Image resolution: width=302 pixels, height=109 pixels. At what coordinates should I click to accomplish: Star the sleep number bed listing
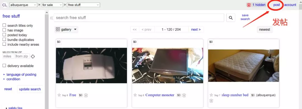[211, 95]
